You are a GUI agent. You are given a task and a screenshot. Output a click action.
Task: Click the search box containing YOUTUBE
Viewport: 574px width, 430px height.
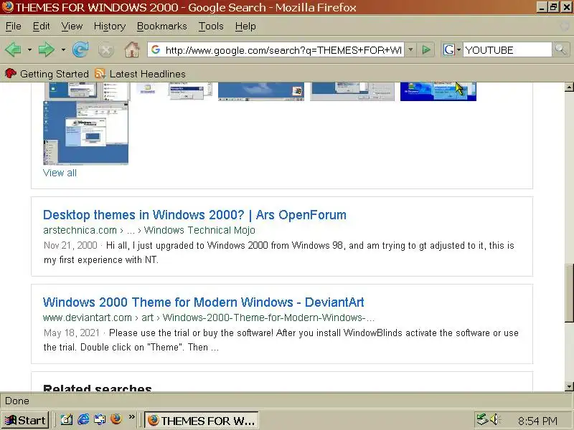507,49
